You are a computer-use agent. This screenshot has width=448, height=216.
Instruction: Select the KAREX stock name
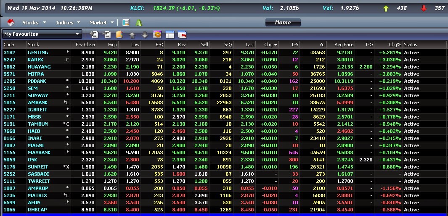coord(35,60)
